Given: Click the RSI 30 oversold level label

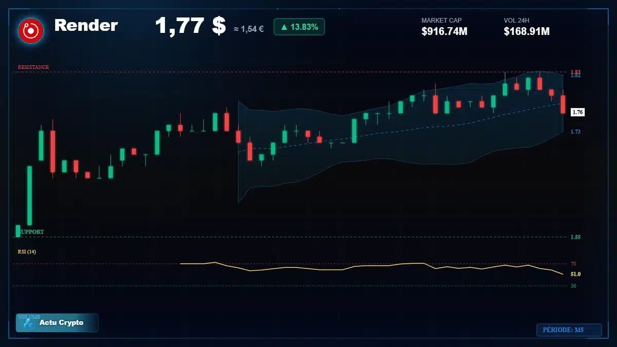Looking at the screenshot, I should [x=573, y=286].
